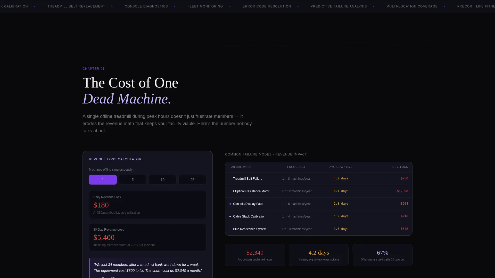Click 1 in 4 machines/year frequency
The image size is (495, 278).
pyautogui.click(x=296, y=216)
